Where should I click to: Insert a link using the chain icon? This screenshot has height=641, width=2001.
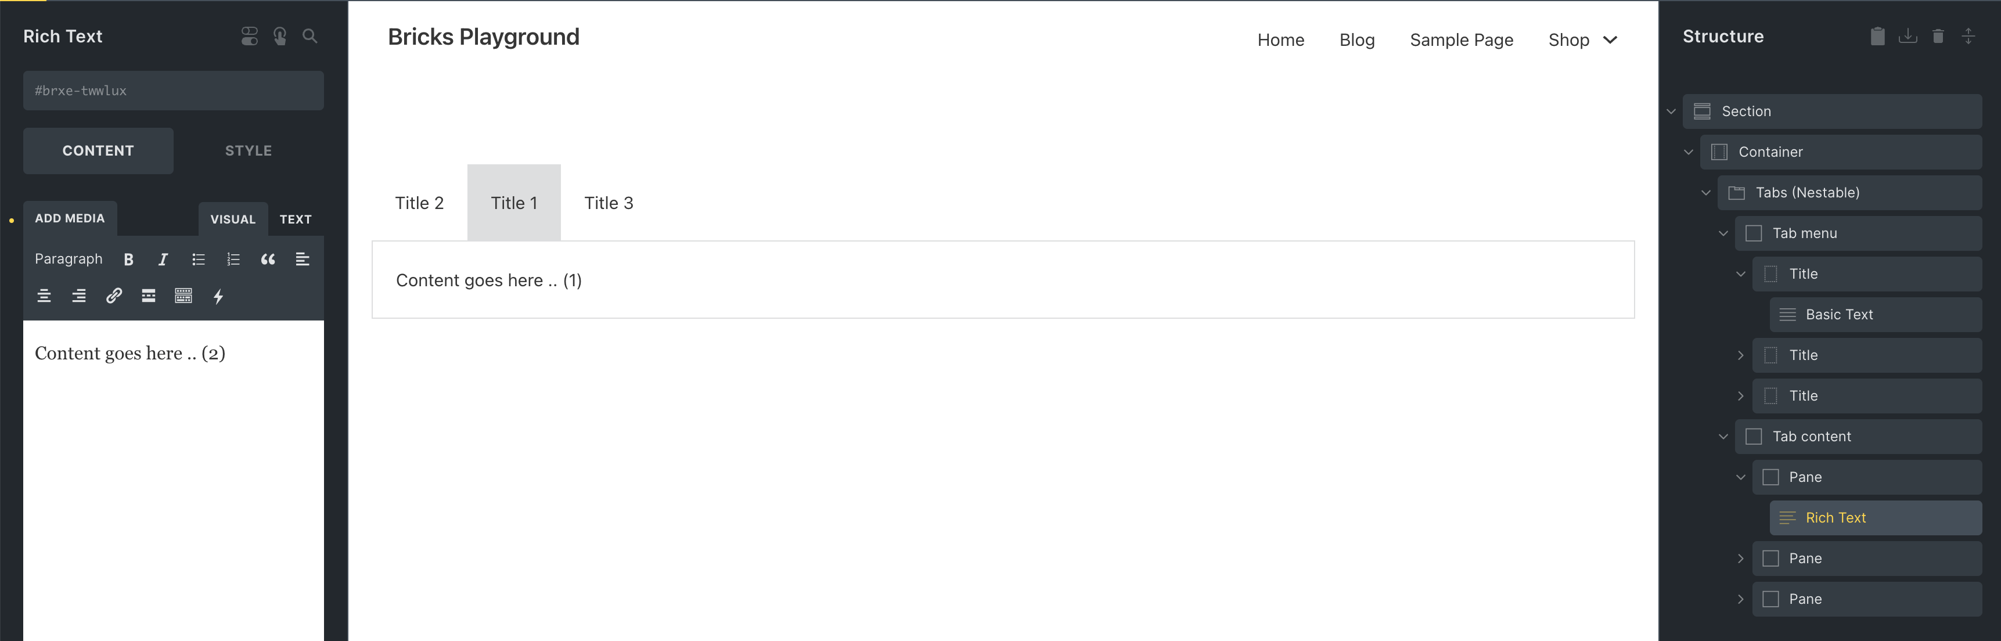pyautogui.click(x=113, y=296)
